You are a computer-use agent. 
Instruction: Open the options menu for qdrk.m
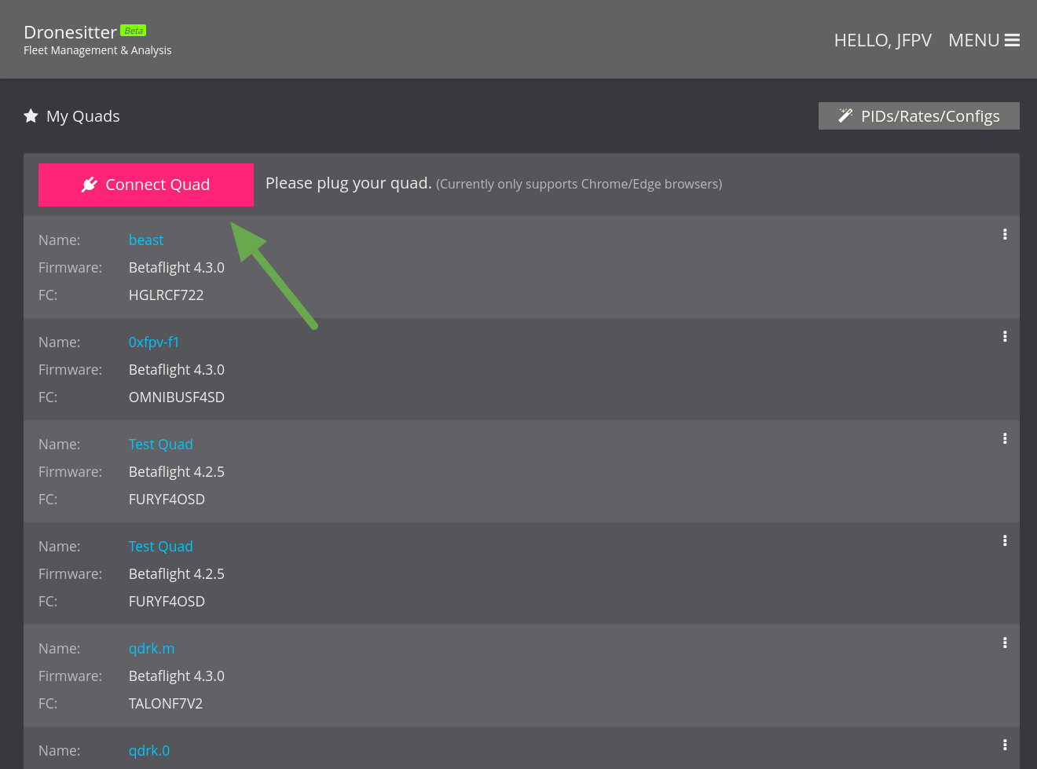point(1005,643)
